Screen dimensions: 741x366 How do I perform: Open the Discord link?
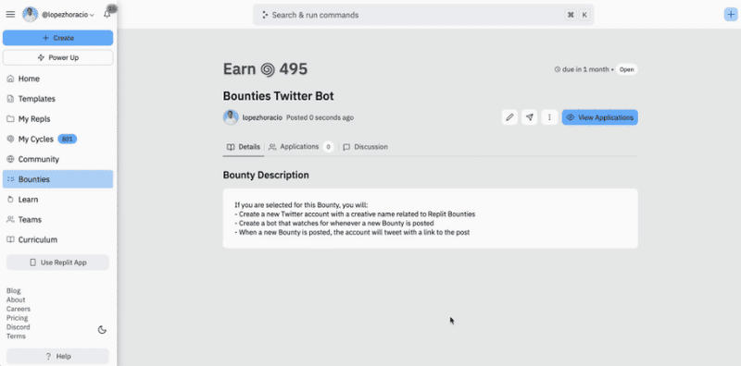point(18,327)
